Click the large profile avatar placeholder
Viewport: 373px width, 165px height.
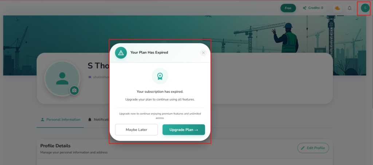tap(62, 78)
